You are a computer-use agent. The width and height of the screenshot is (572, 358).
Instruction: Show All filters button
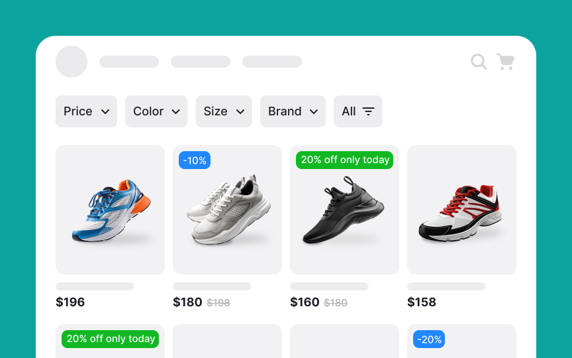(x=358, y=111)
